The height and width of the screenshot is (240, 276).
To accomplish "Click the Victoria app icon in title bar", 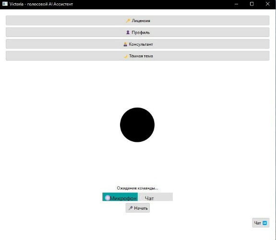I will [x=5, y=4].
